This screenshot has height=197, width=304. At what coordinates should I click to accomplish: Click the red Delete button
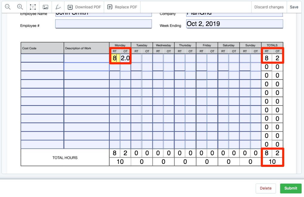tap(266, 188)
